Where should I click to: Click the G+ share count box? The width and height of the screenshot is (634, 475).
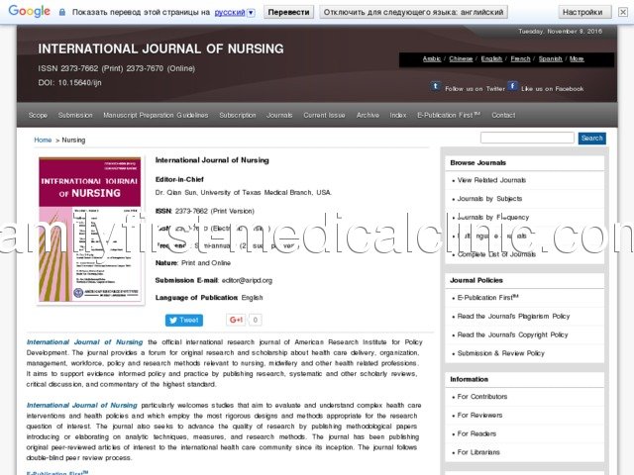pos(256,320)
